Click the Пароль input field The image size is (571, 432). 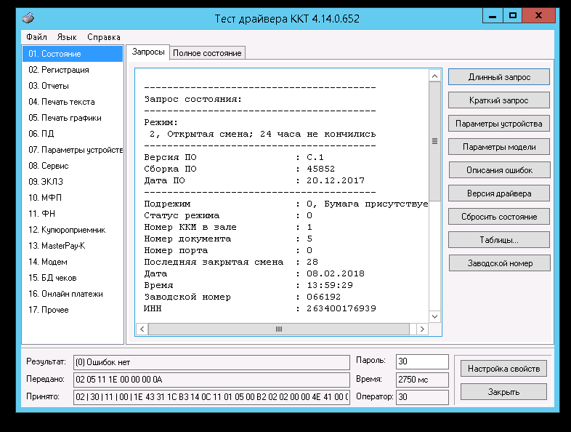[x=422, y=361]
